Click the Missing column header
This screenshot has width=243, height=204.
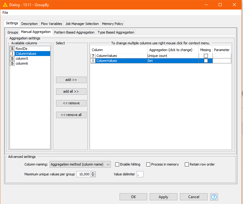205,50
